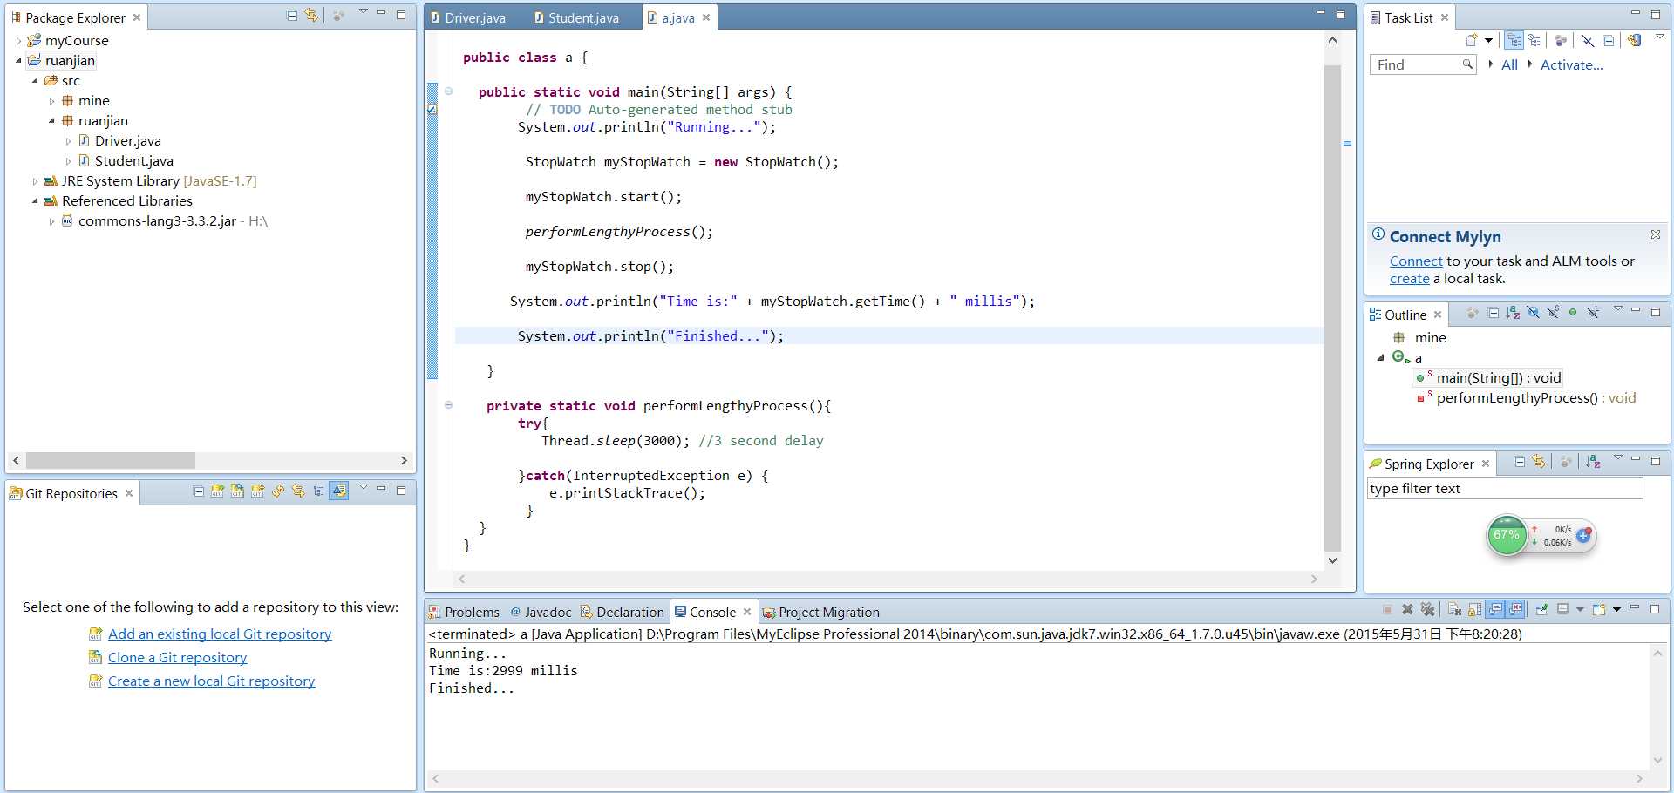Viewport: 1674px width, 793px height.
Task: Toggle Show Console on Standard Error change
Action: click(1516, 609)
